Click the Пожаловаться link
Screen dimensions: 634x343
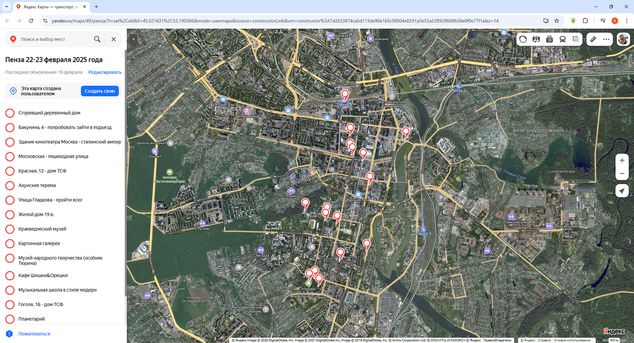tap(34, 334)
